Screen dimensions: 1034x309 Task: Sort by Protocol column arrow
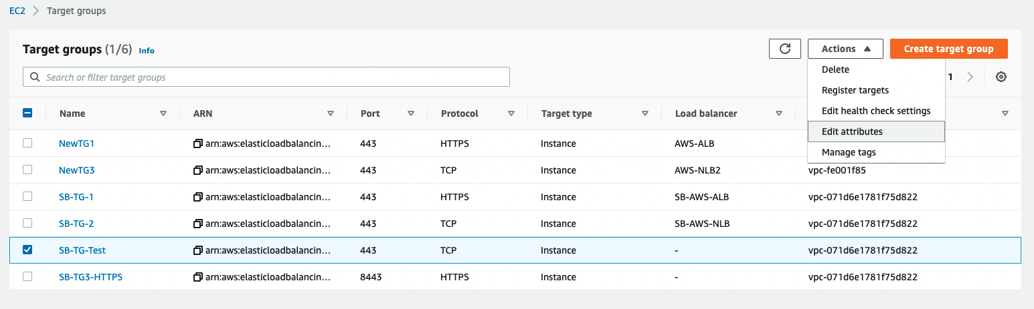pyautogui.click(x=511, y=113)
